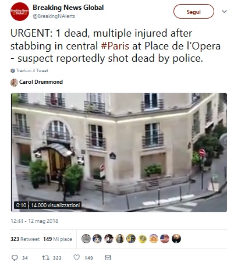Click the 12:44 - 12 mag 2018 timestamp
Image resolution: width=234 pixels, height=266 pixels.
(34, 221)
